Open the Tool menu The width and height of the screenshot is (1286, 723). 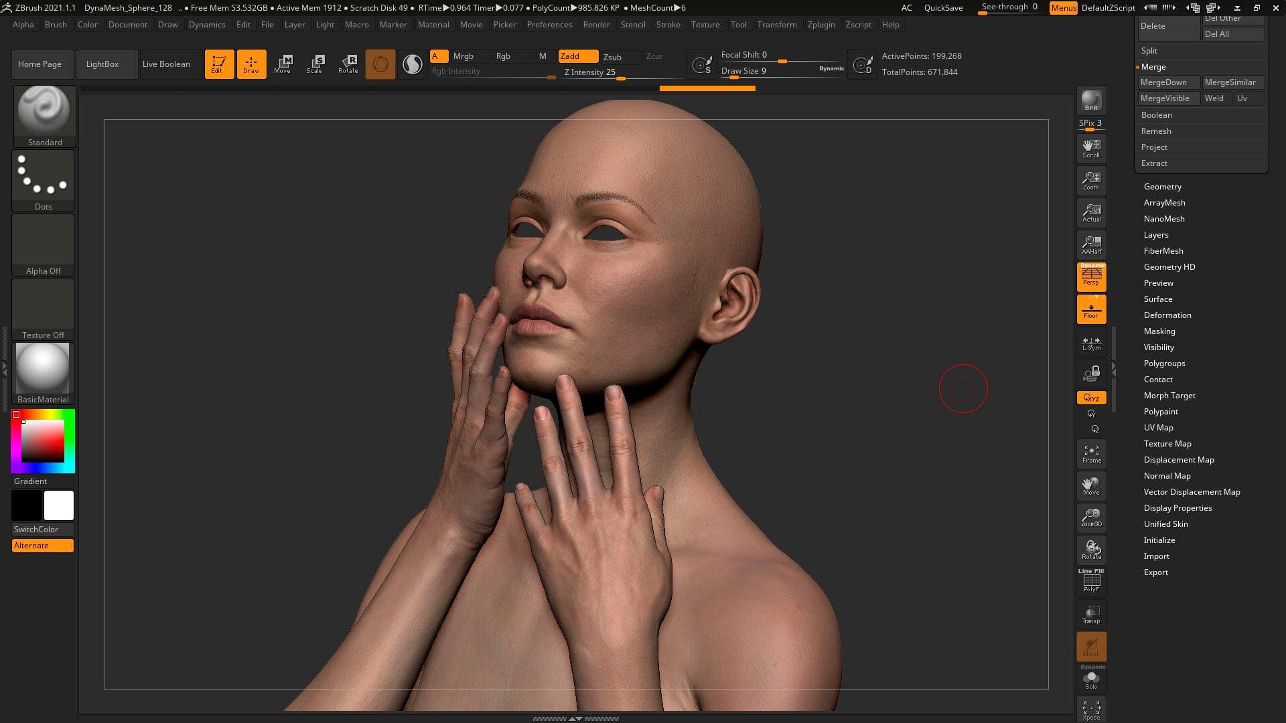point(738,25)
